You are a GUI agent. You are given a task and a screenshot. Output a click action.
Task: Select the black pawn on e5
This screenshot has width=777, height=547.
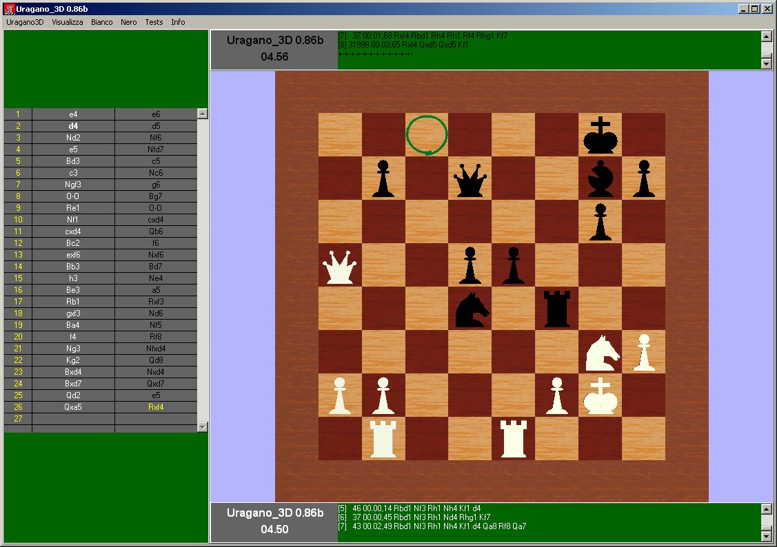click(x=514, y=265)
